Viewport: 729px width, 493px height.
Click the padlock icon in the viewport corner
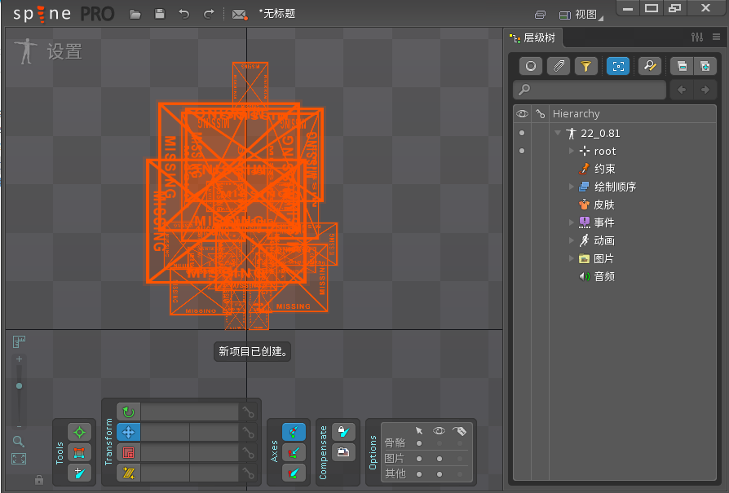point(39,479)
